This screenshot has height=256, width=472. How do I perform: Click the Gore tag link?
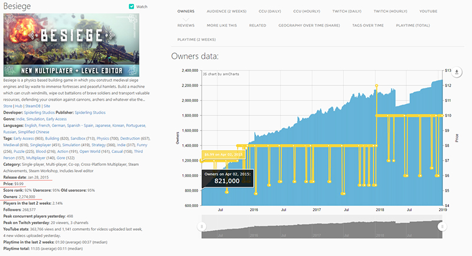tap(61, 158)
